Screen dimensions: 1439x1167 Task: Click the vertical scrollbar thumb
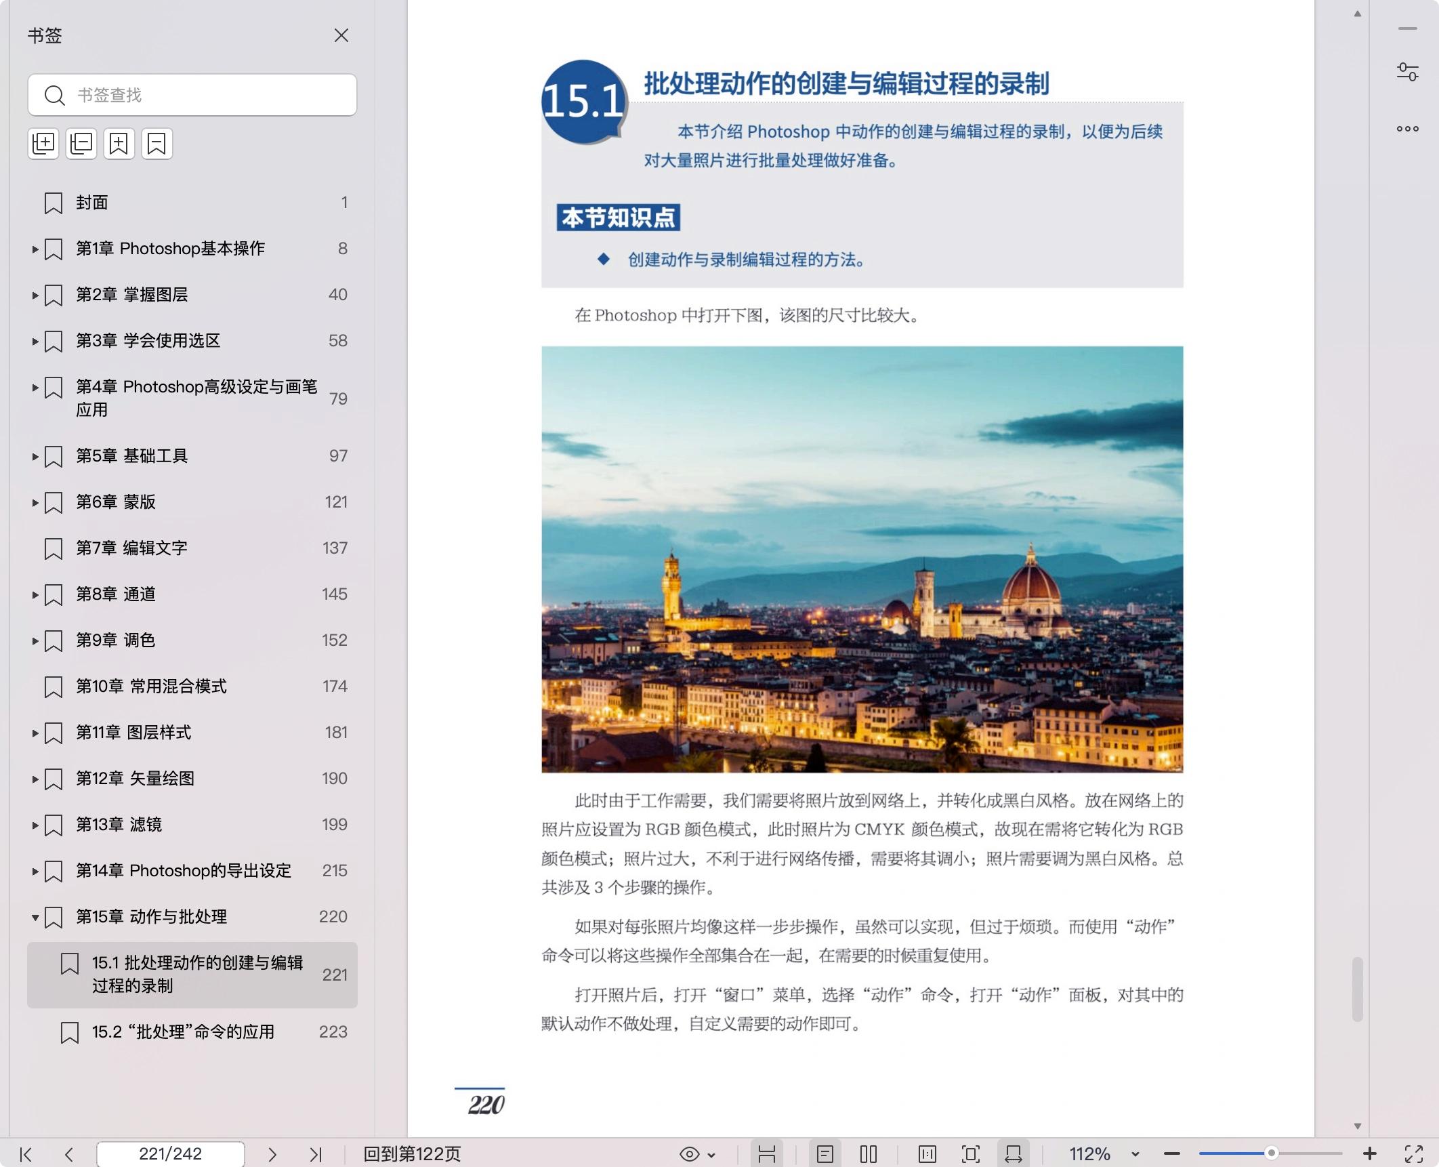tap(1357, 989)
